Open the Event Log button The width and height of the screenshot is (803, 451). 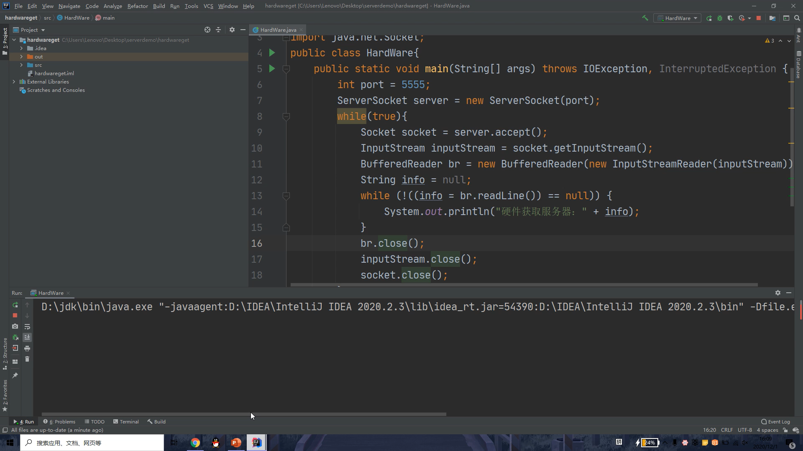coord(775,422)
